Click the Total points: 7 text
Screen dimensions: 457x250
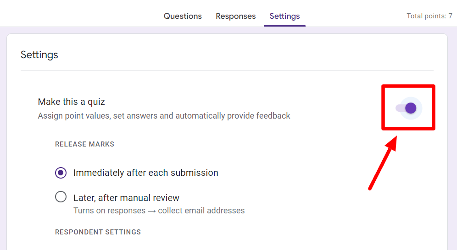[x=429, y=16]
